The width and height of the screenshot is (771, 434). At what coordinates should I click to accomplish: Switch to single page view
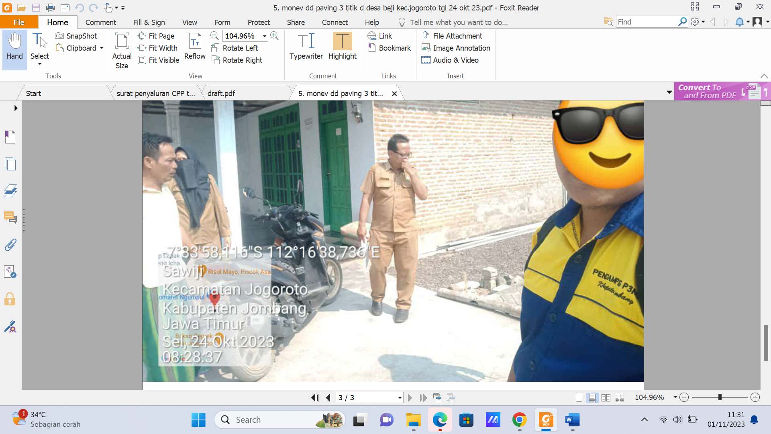click(x=579, y=398)
